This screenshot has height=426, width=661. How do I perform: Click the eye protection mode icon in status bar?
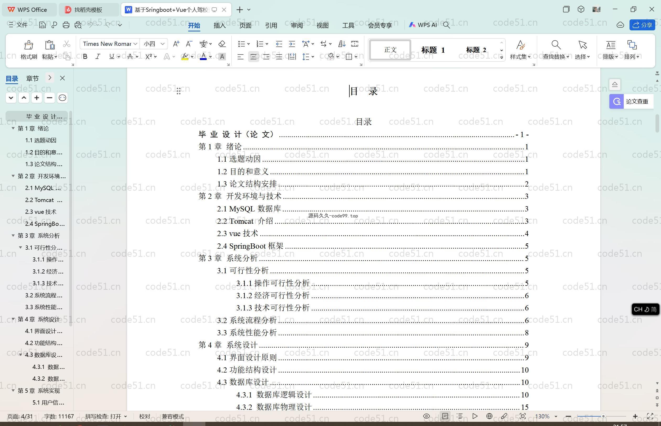pos(427,416)
